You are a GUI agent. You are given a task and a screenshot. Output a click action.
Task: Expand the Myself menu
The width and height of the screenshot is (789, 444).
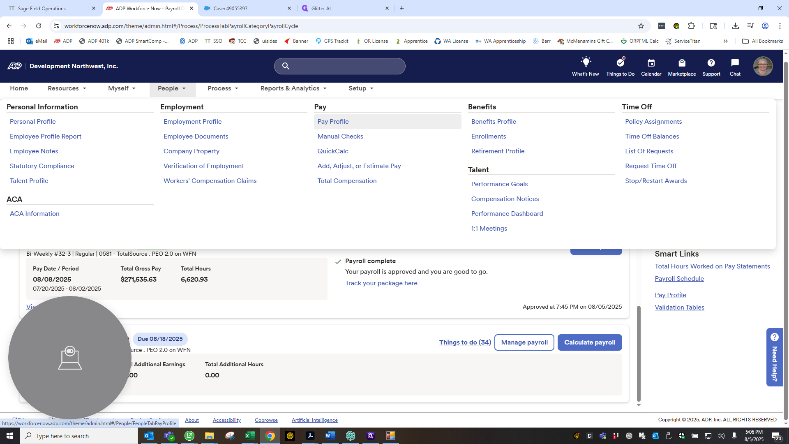click(x=122, y=88)
